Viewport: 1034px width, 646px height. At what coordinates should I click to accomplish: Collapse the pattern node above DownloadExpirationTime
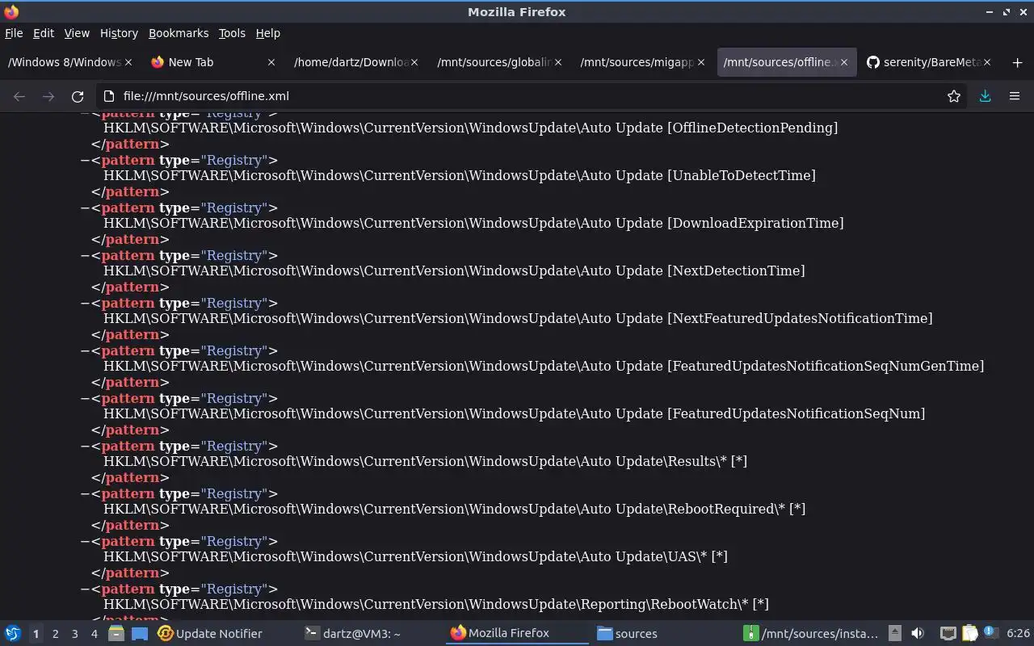point(84,208)
